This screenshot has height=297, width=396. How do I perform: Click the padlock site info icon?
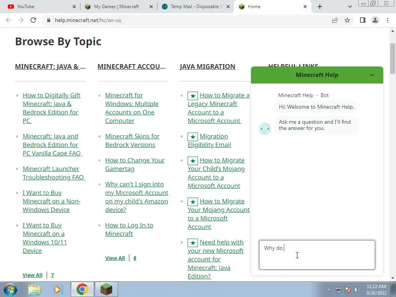(49, 20)
